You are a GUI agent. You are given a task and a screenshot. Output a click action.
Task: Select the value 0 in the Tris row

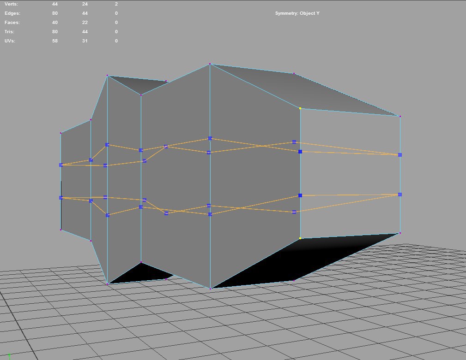pos(116,32)
